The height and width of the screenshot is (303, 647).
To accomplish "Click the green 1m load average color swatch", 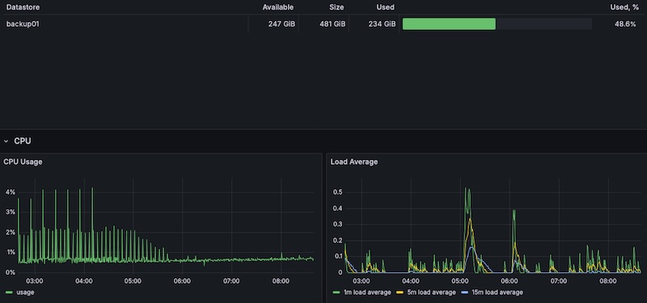I will click(336, 292).
